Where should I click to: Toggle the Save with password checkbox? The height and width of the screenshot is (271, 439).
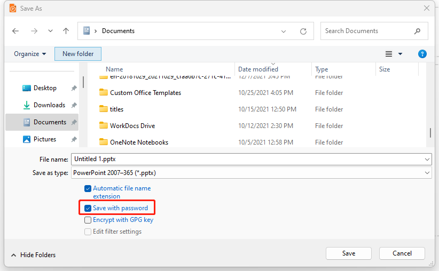pos(88,209)
